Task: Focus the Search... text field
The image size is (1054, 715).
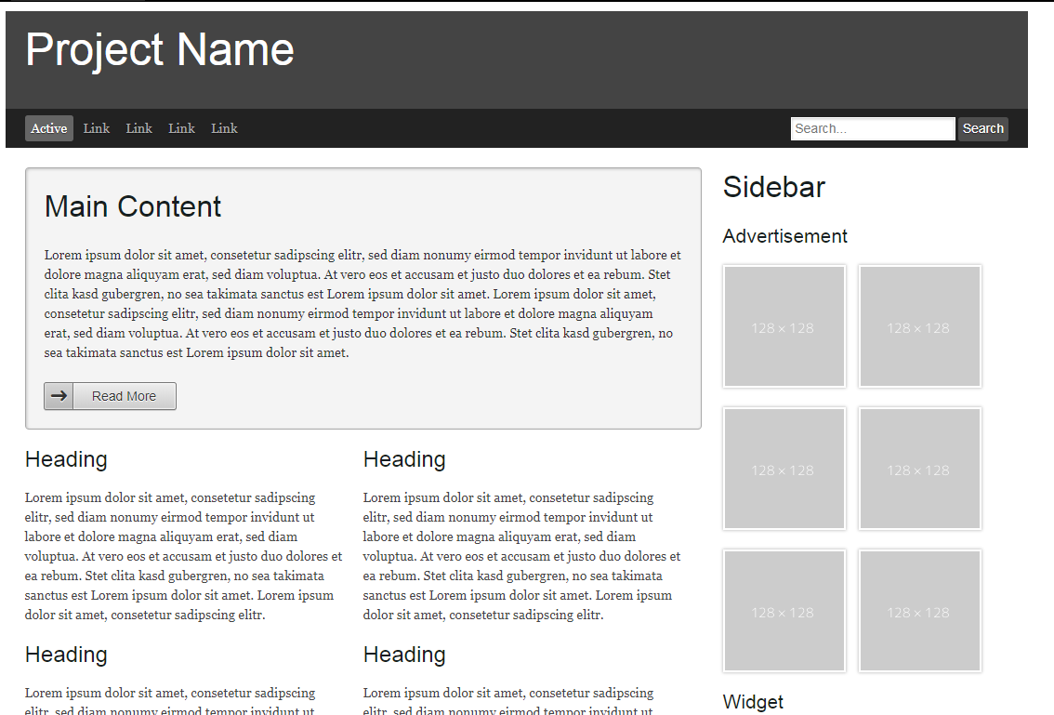Action: (x=872, y=128)
